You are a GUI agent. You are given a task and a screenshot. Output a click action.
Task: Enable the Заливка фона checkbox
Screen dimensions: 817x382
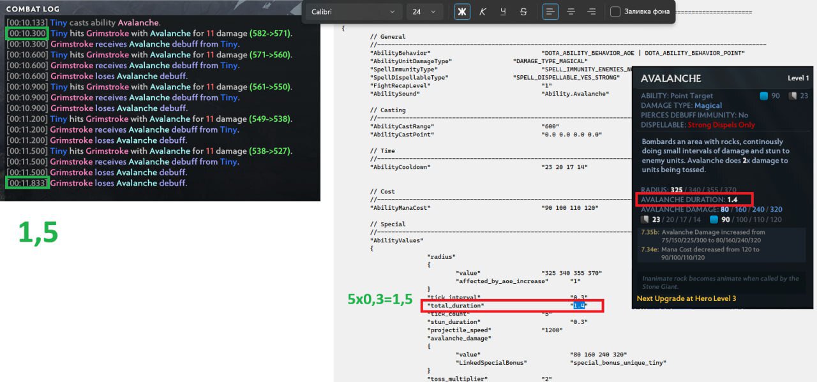point(615,11)
